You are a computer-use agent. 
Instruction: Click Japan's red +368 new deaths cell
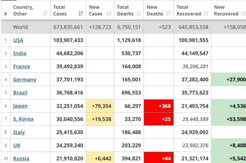[x=159, y=106]
